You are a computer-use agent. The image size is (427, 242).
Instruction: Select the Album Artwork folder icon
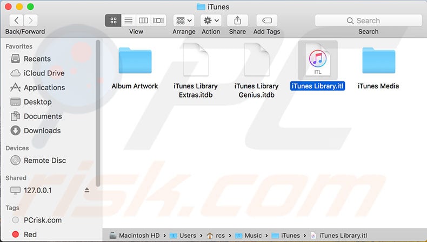click(x=135, y=60)
